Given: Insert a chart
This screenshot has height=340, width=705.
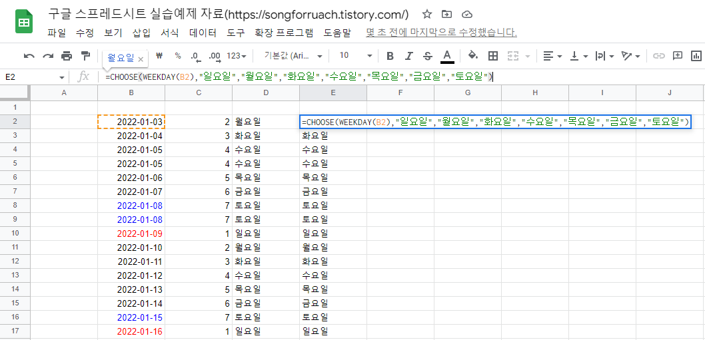Looking at the screenshot, I should (x=696, y=56).
